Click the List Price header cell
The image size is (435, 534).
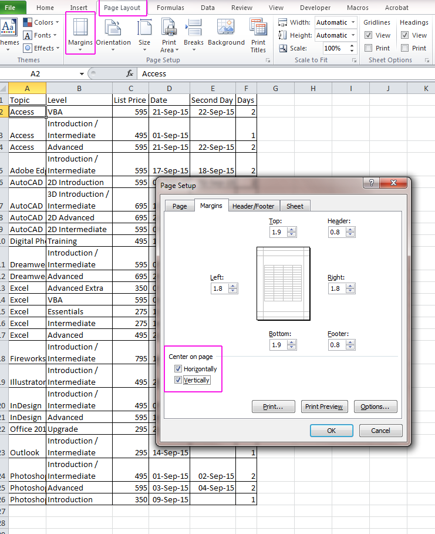(x=131, y=100)
